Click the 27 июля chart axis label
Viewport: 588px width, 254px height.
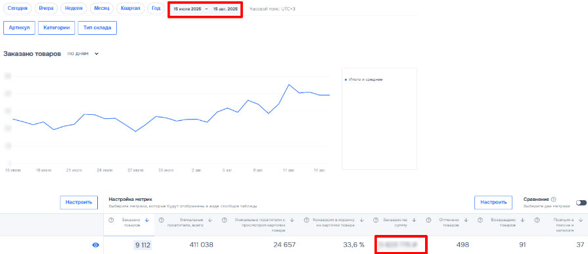[136, 170]
